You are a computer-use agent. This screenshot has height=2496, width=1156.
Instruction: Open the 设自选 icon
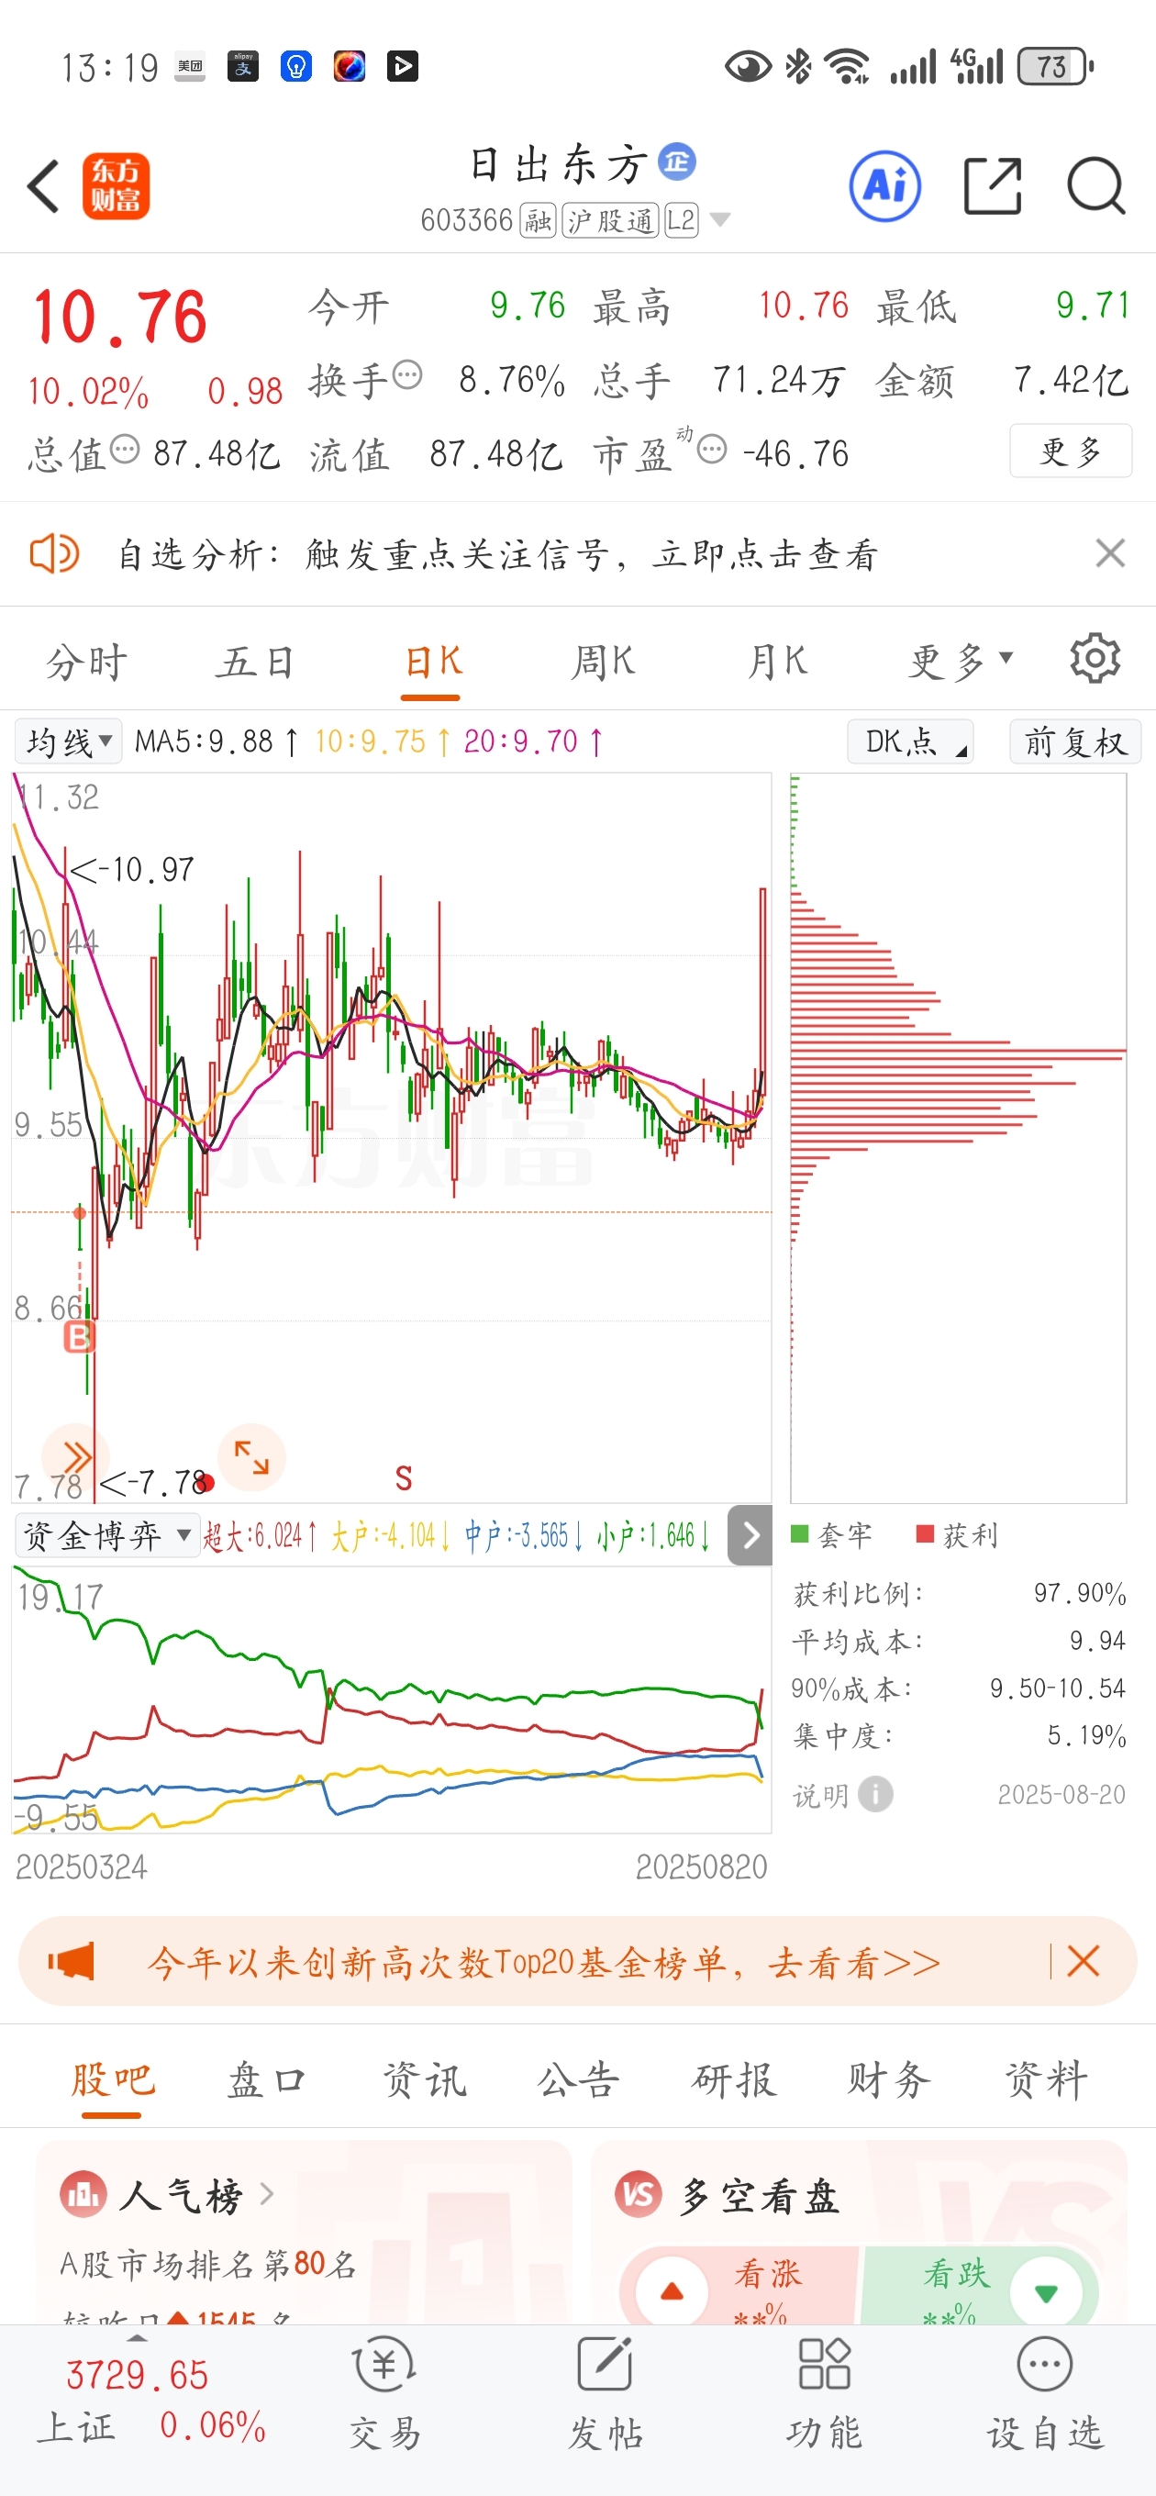[x=1045, y=2364]
